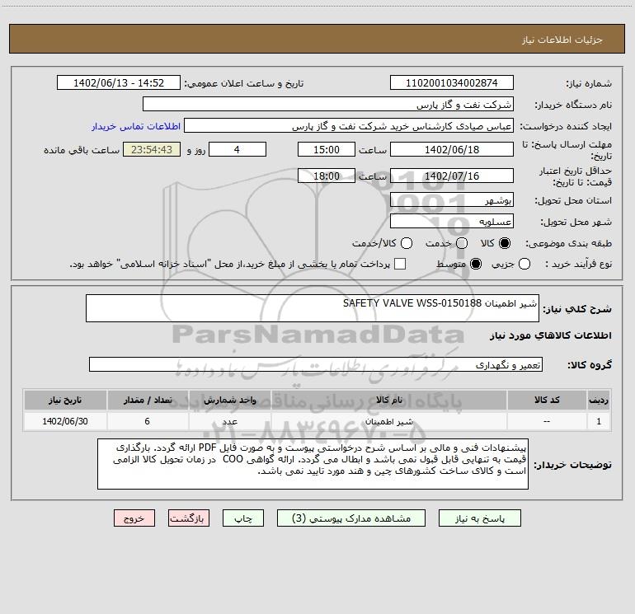635x614 pixels.
Task: Click the buyer notes text area
Action: point(313,464)
